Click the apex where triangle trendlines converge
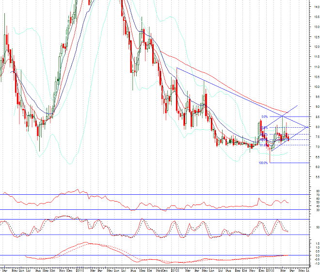Image resolution: width=320 pixels, height=272 pixels. (x=307, y=127)
